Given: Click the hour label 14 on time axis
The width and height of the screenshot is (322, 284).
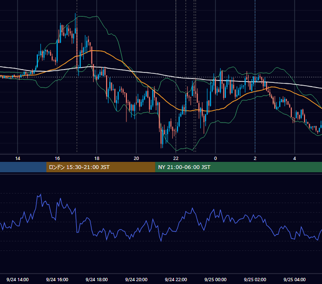Looking at the screenshot, I should click(18, 159).
